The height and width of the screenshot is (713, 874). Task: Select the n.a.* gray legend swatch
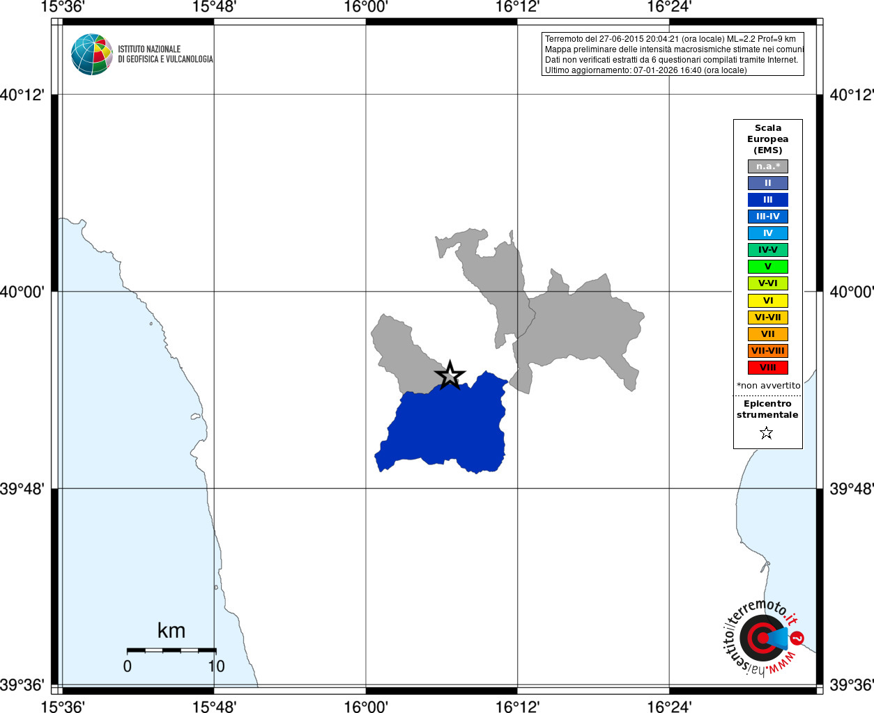768,166
